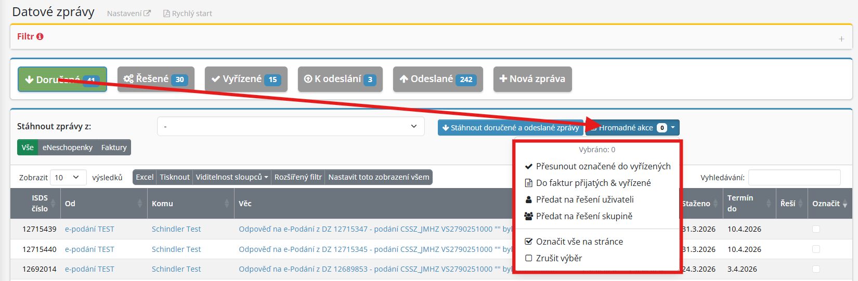This screenshot has height=281, width=858.
Task: Click the Filtr info icon
Action: pyautogui.click(x=40, y=36)
